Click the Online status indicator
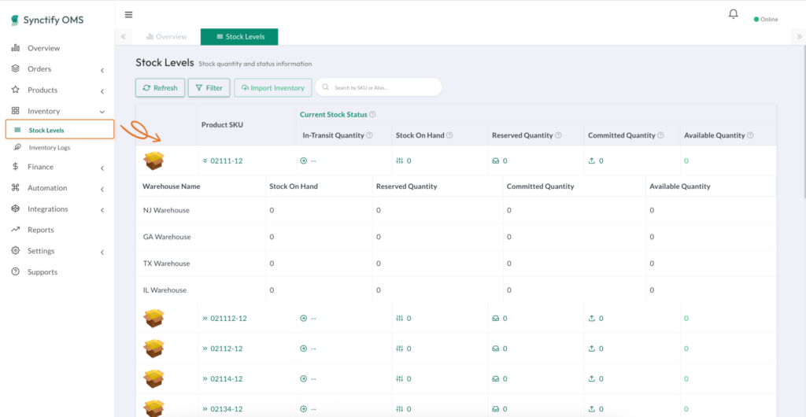This screenshot has width=806, height=417. (766, 20)
